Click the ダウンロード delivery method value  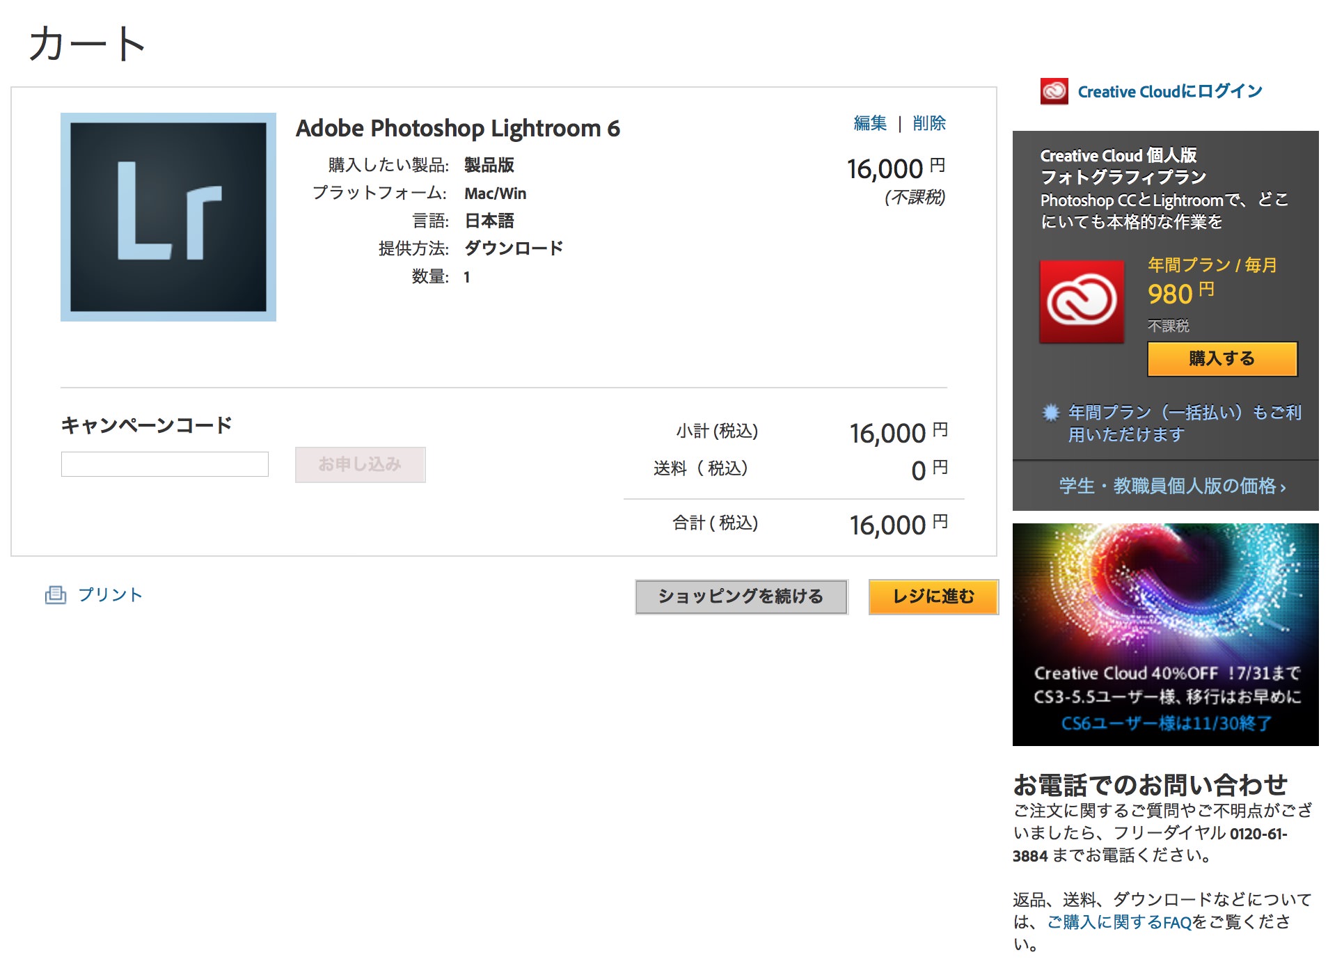point(514,248)
